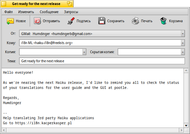Click the https://i18n.kacperkasper.pl URL text
190x134 pixels.
[44, 123]
